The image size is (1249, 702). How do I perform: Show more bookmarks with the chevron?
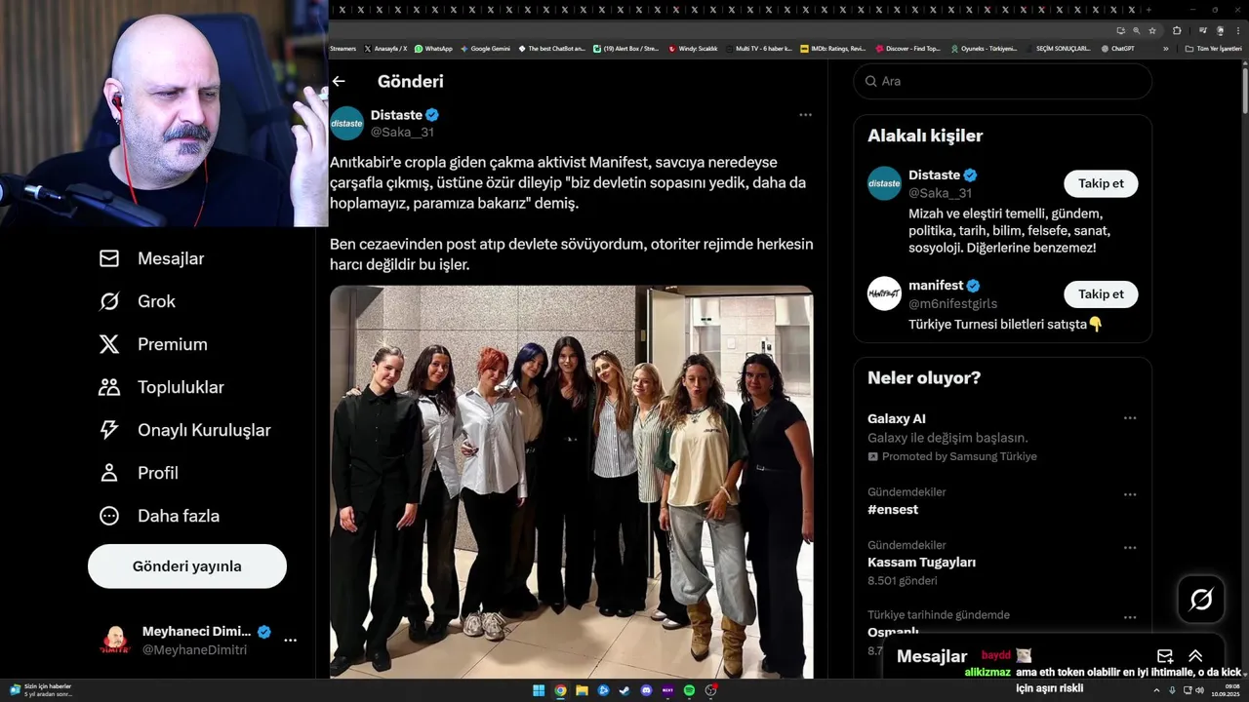point(1165,48)
